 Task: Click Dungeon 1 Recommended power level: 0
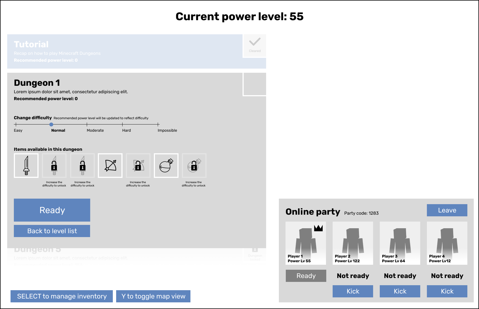[x=46, y=98]
